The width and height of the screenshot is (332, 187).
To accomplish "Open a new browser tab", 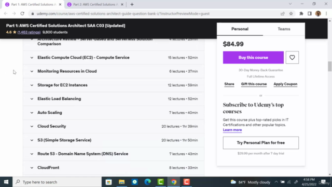I will (132, 5).
